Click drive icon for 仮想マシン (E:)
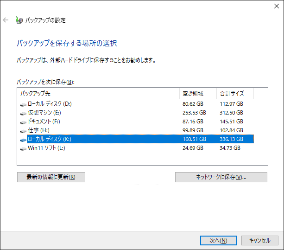Screen dimensions: 284x250 [x=23, y=113]
